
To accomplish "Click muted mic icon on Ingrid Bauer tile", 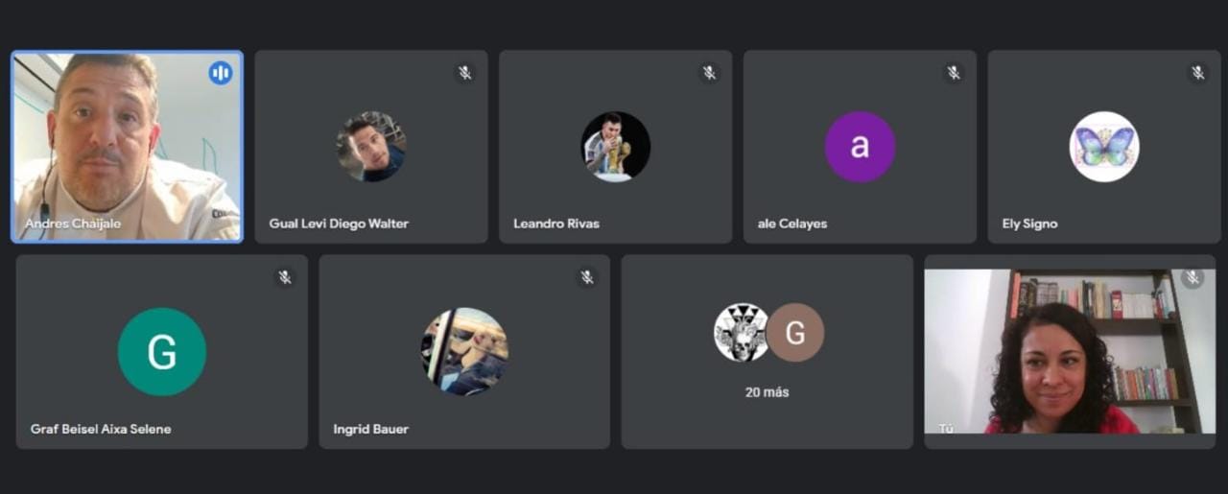I will (x=587, y=277).
